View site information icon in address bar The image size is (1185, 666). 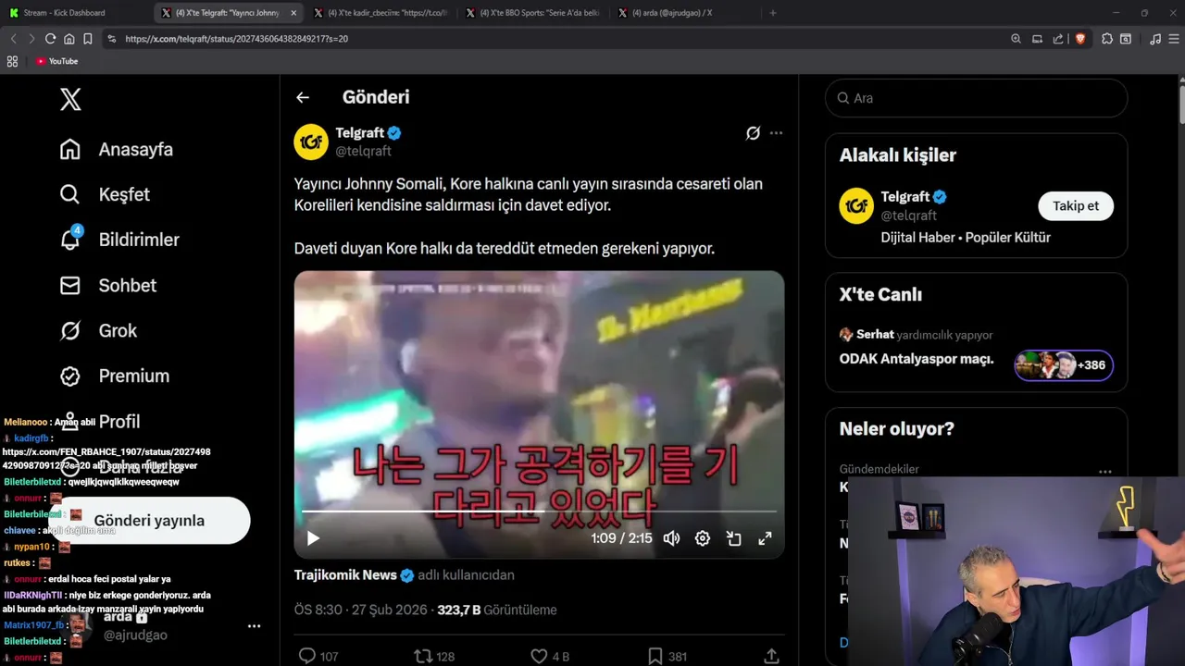(112, 39)
